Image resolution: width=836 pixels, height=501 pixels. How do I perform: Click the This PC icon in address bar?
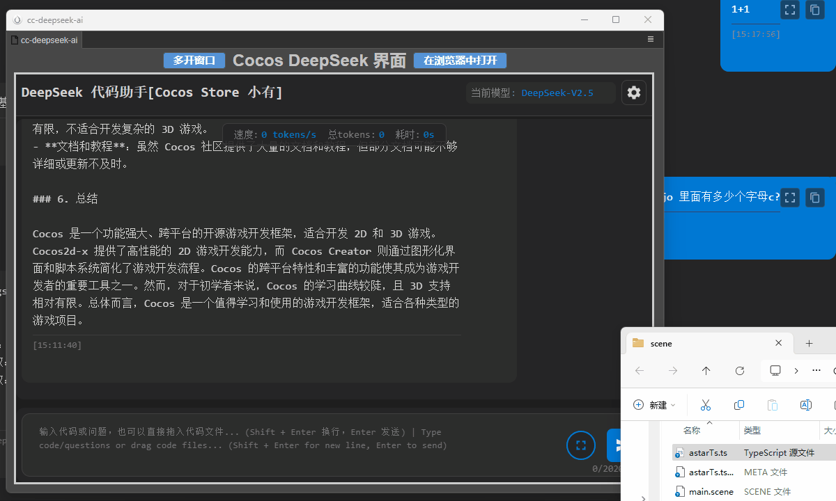[775, 371]
